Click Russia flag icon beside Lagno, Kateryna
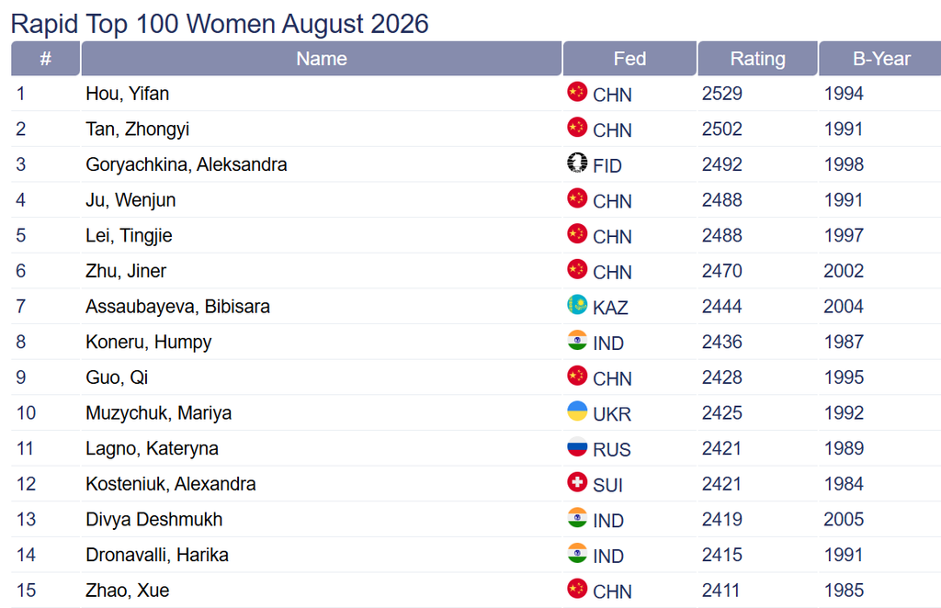The width and height of the screenshot is (941, 608). (577, 446)
